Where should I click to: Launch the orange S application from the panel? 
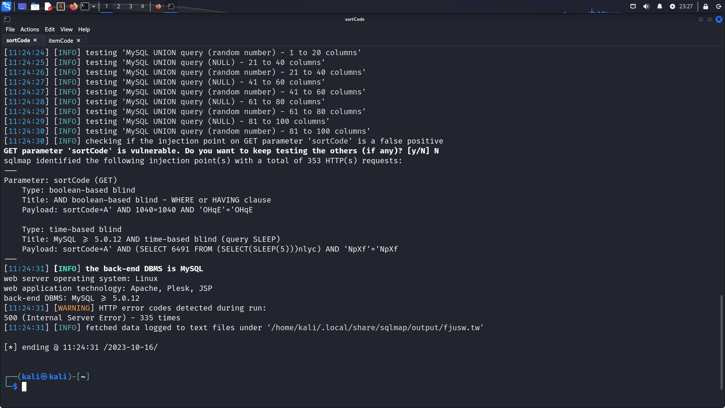pos(61,6)
